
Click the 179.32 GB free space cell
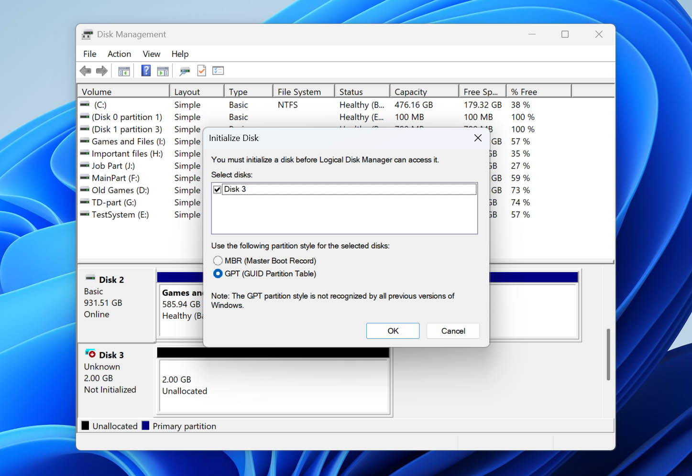(483, 105)
